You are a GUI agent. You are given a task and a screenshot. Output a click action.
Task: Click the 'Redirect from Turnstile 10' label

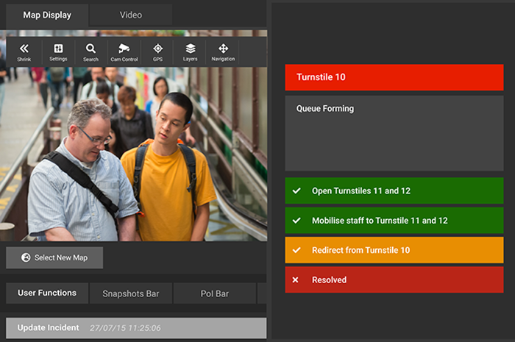pos(361,250)
